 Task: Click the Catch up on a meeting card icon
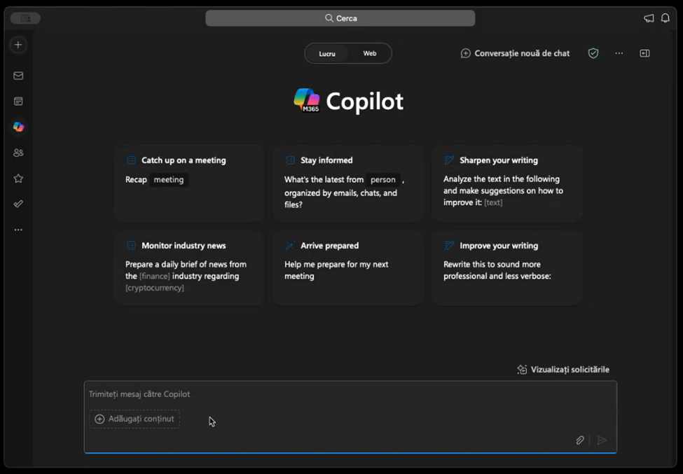[x=131, y=160]
